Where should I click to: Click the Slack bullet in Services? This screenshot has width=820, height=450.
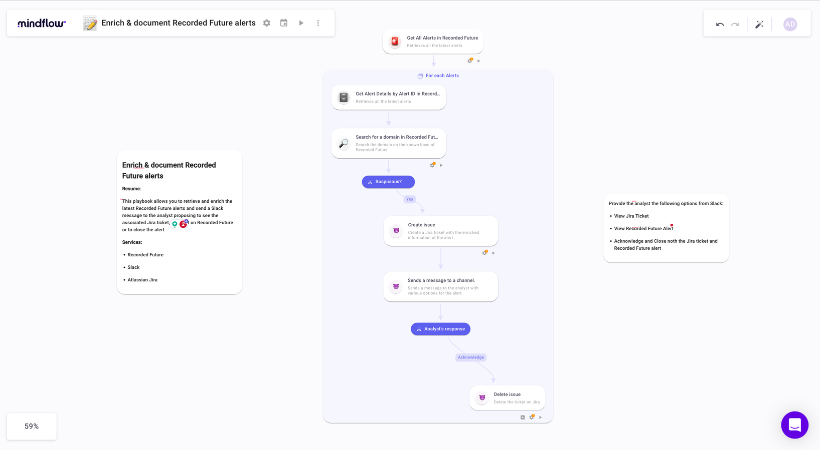[133, 267]
